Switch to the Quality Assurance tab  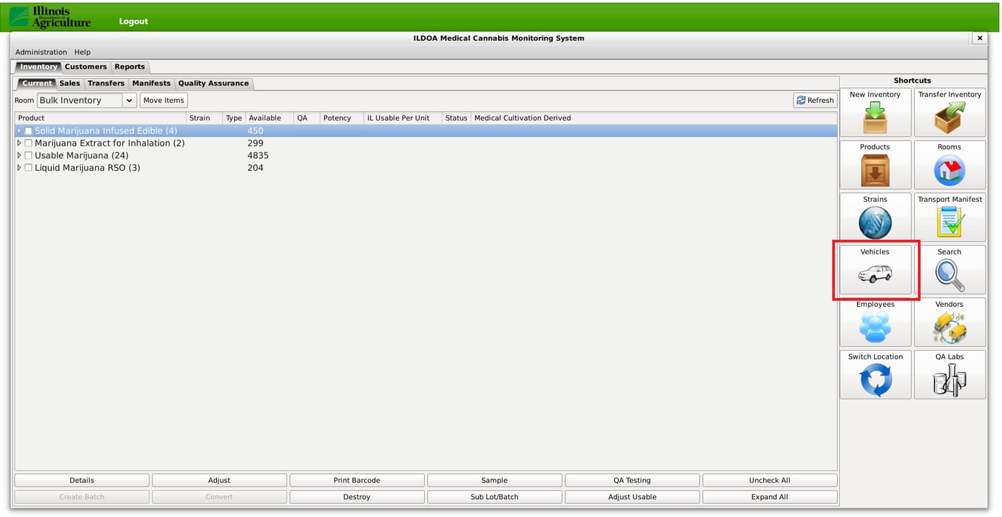pos(214,83)
